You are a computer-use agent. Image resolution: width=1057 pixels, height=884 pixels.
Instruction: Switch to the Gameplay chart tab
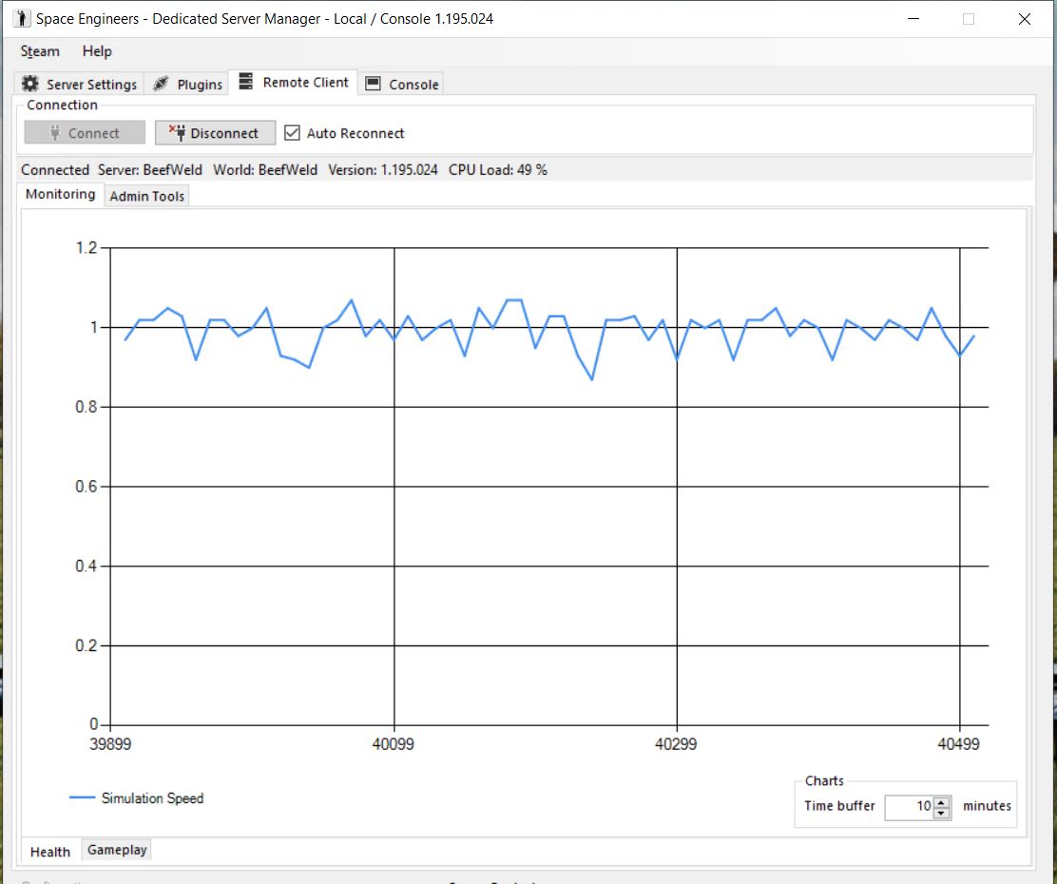(117, 850)
